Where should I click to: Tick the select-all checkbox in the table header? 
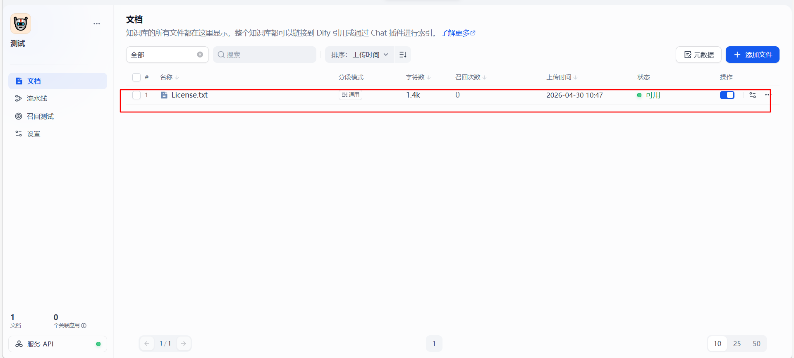click(x=136, y=77)
